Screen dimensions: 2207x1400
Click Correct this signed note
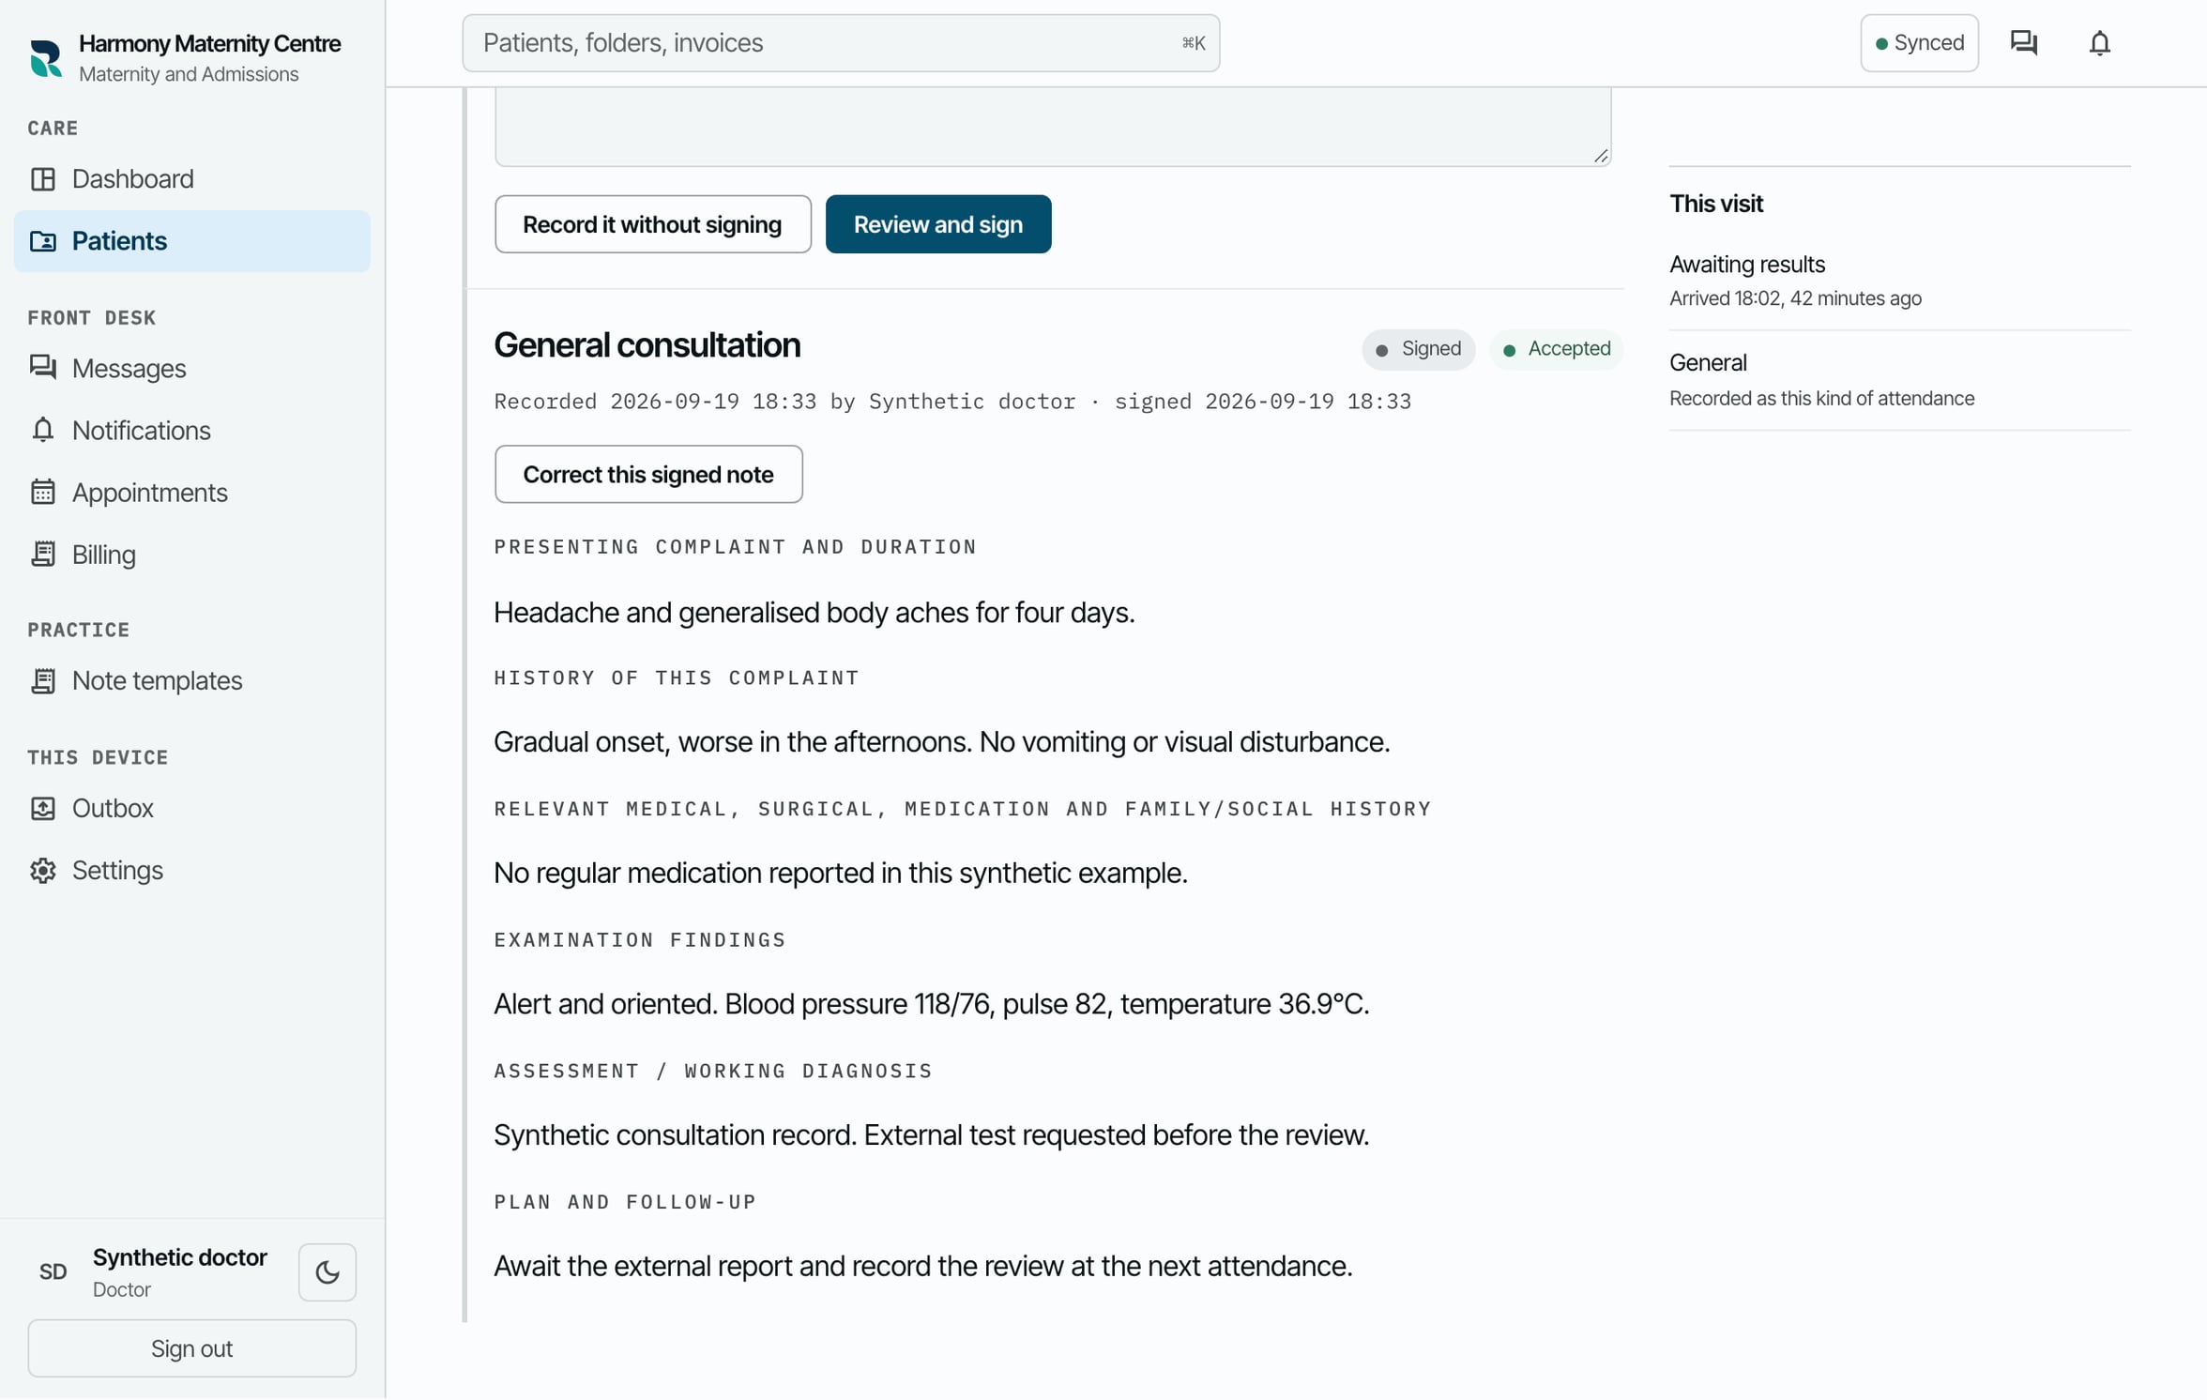648,474
